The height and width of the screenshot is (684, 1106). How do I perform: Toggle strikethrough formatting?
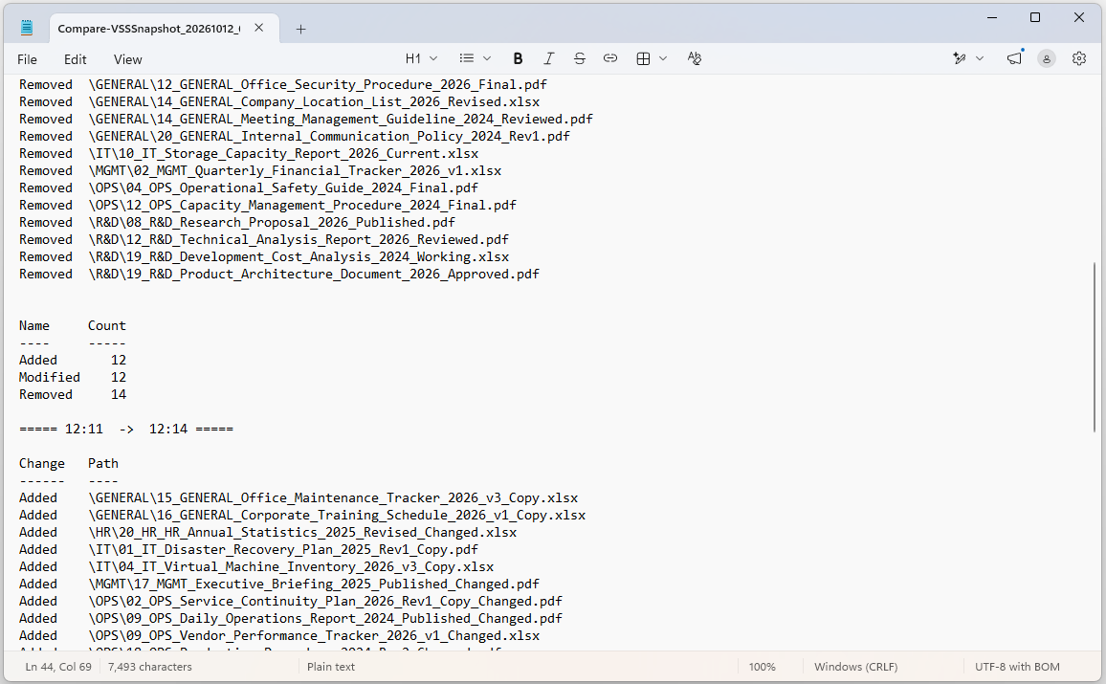pyautogui.click(x=579, y=58)
